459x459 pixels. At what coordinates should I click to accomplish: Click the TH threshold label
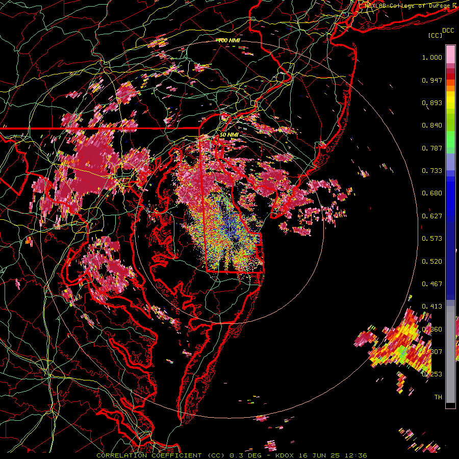[x=438, y=397]
